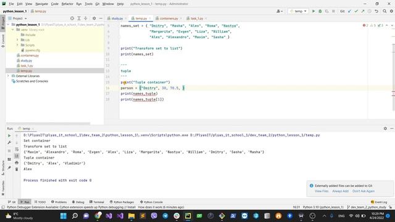
Task: Update project with blue Git arrow
Action: 349,11
